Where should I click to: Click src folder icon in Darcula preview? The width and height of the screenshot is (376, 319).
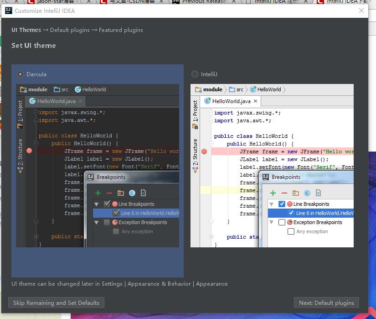(57, 89)
